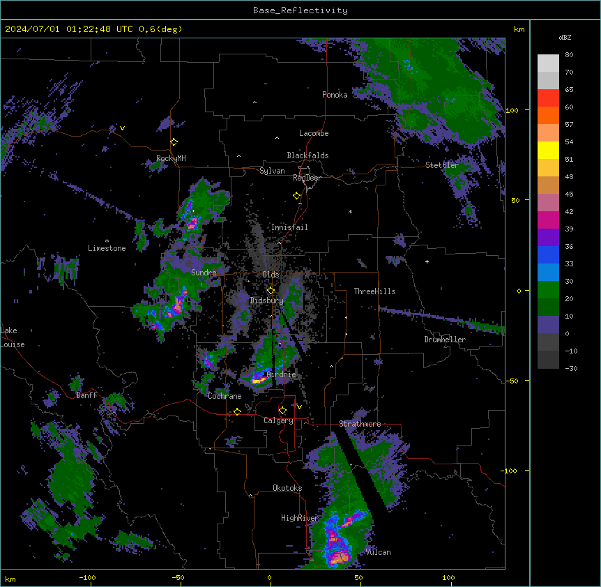Click the Olds city label
The image size is (601, 587).
click(271, 275)
